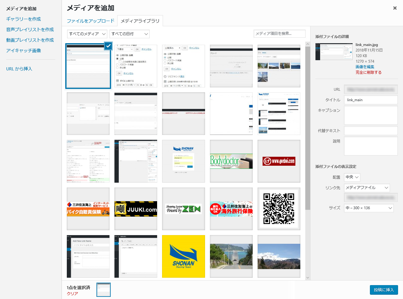The image size is (403, 299).
Task: Close the media dialog with X
Action: [395, 8]
